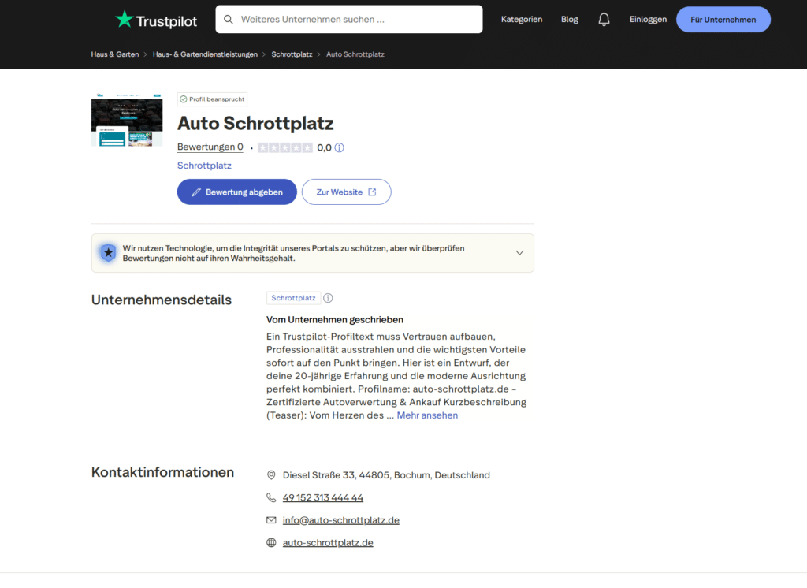Open Zur Website external link
The width and height of the screenshot is (807, 588).
346,192
